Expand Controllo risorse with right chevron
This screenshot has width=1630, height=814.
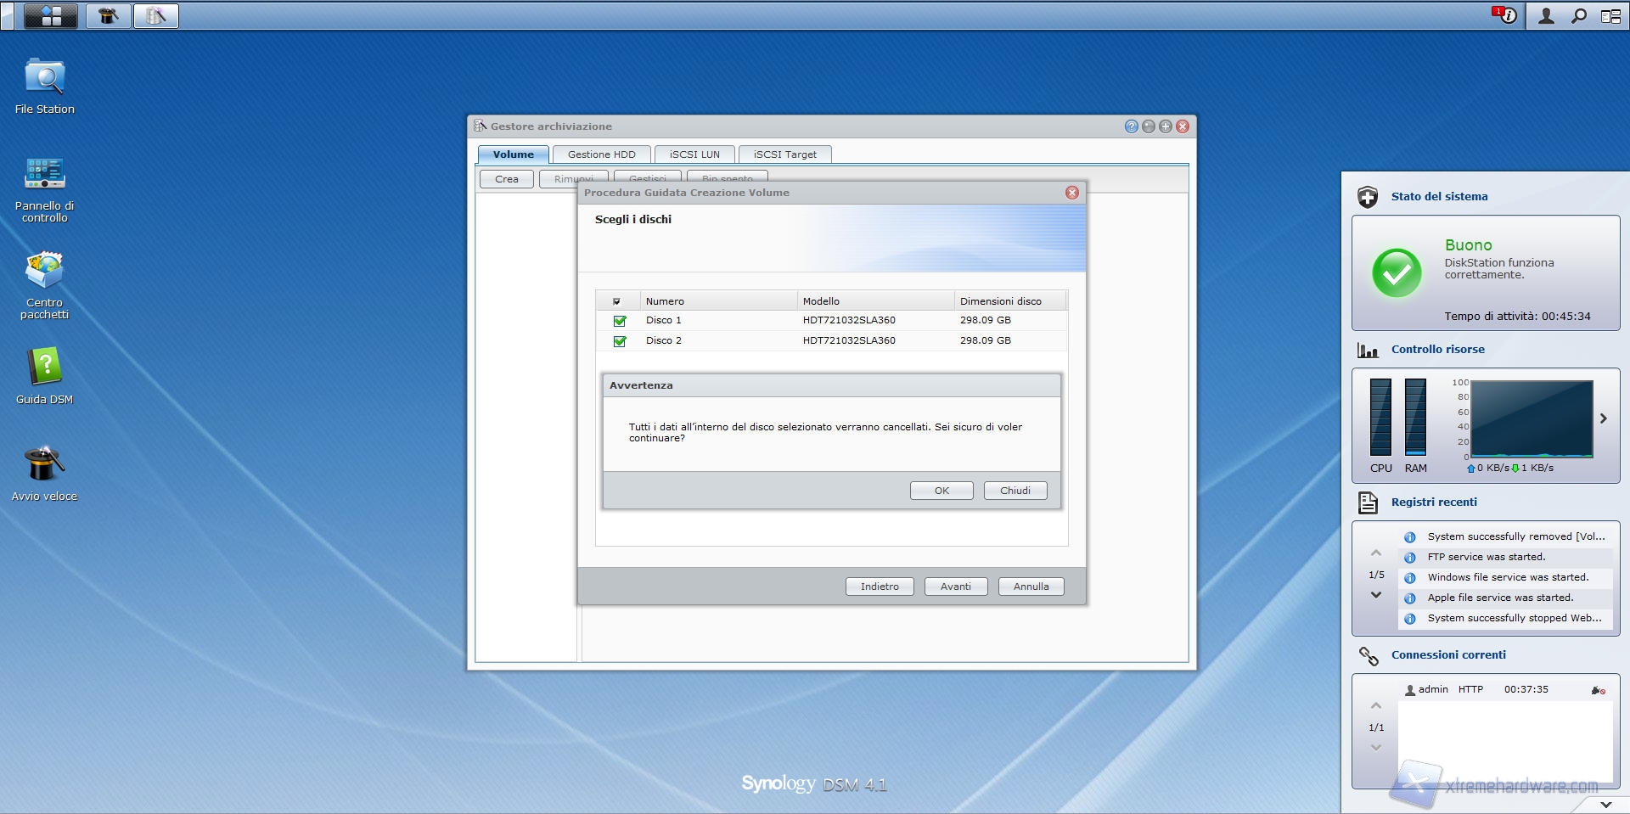1603,418
